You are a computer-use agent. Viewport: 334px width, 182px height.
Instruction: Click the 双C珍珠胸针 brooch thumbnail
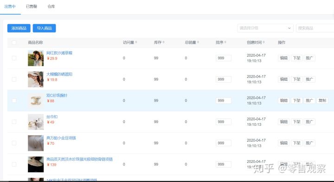click(x=36, y=100)
